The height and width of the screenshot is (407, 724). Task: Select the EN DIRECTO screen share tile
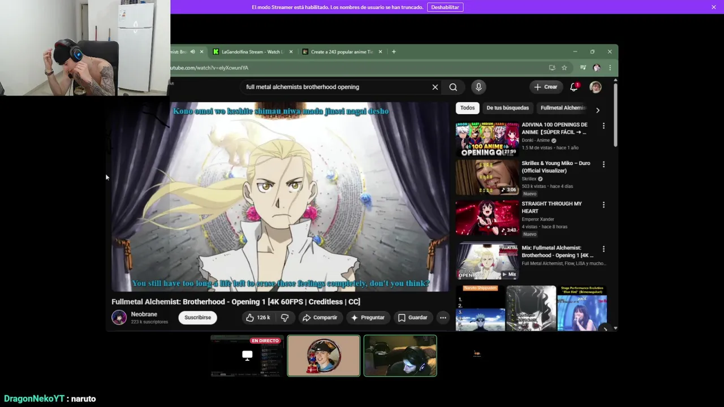click(x=247, y=356)
